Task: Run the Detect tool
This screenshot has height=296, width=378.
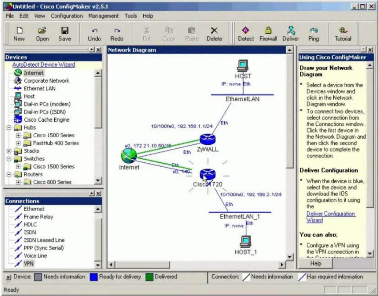Action: [246, 34]
